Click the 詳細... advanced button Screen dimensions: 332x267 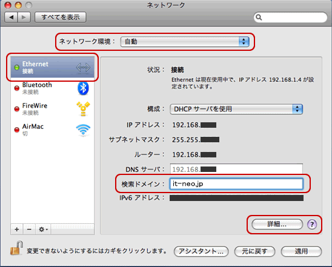pos(277,224)
